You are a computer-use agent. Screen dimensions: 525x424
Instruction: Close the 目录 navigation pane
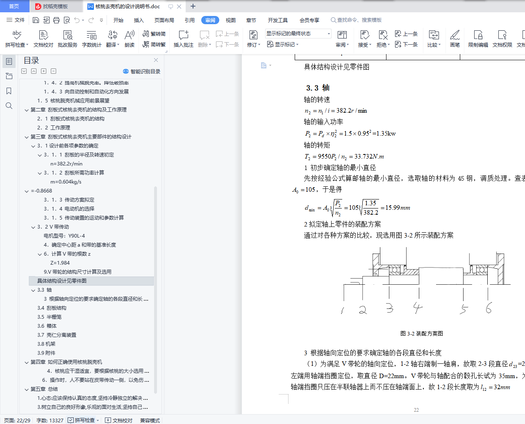click(156, 60)
